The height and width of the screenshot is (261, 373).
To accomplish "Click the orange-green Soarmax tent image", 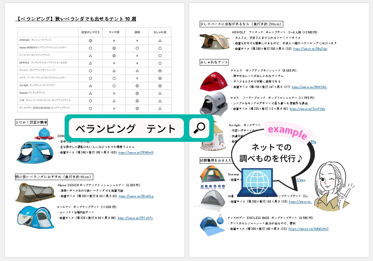I will tap(213, 174).
